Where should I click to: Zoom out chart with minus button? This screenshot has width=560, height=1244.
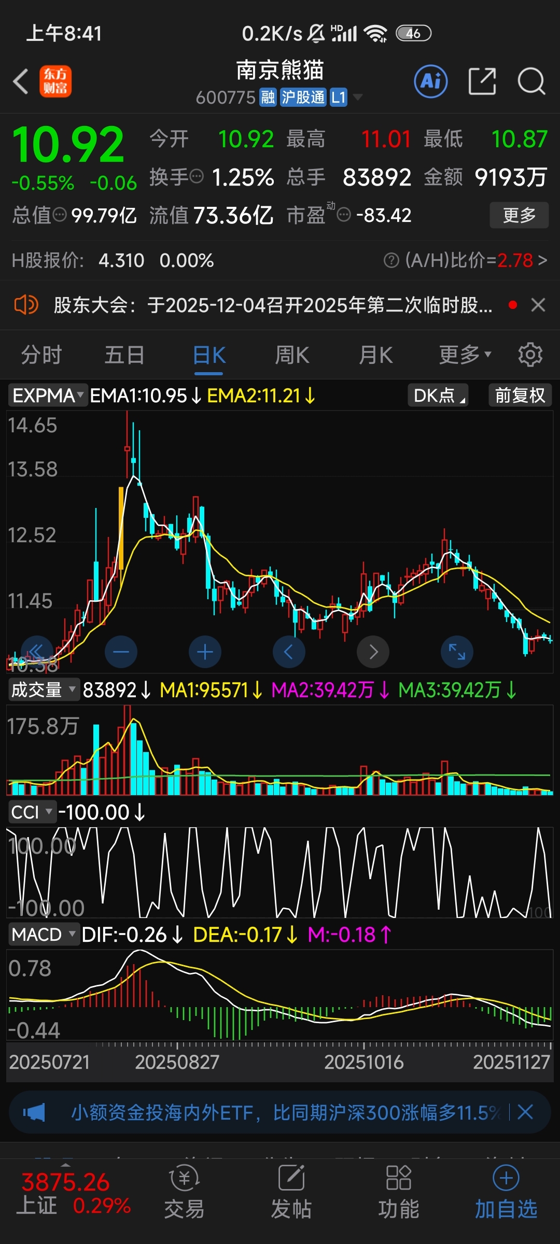[121, 652]
